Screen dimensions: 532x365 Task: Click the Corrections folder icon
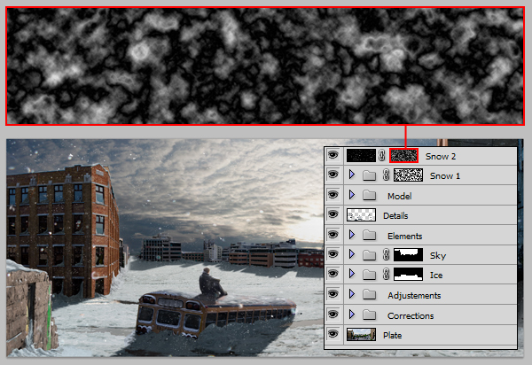pos(369,315)
